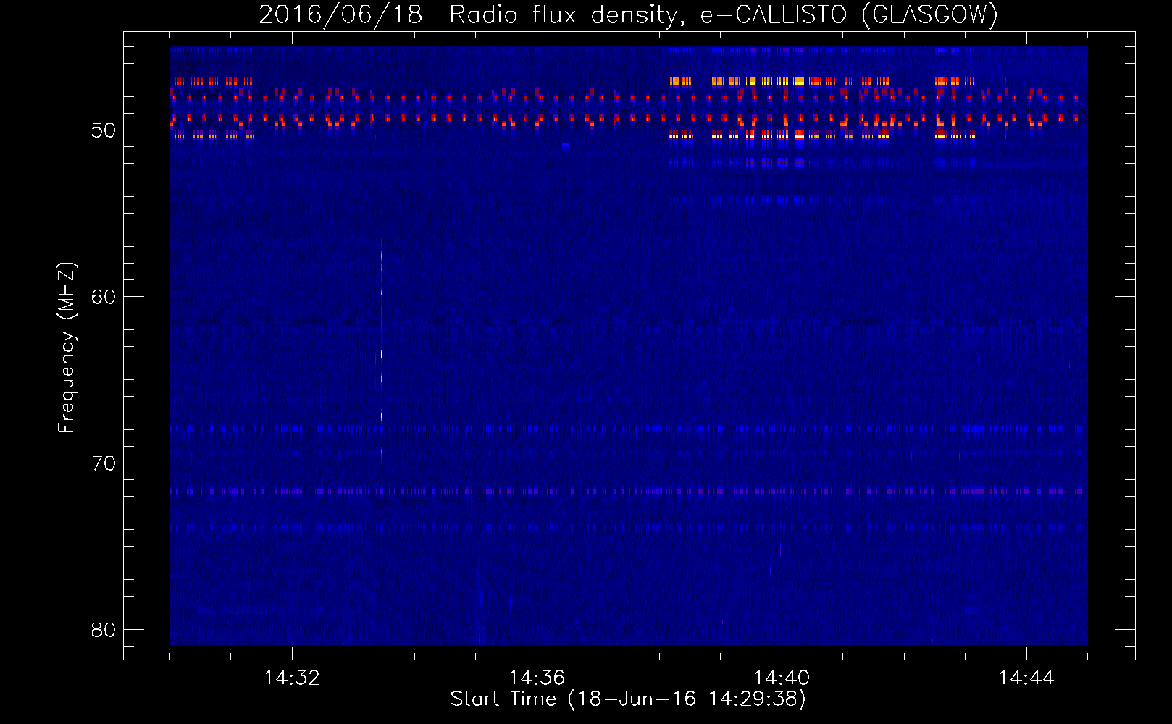Click the vertical red burst streak near 14:33
Screen dimensions: 1172x724
click(381, 349)
